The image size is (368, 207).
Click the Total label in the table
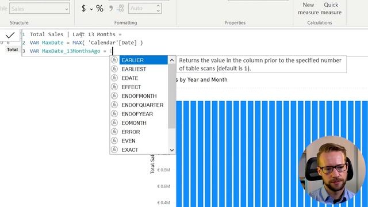point(12,49)
